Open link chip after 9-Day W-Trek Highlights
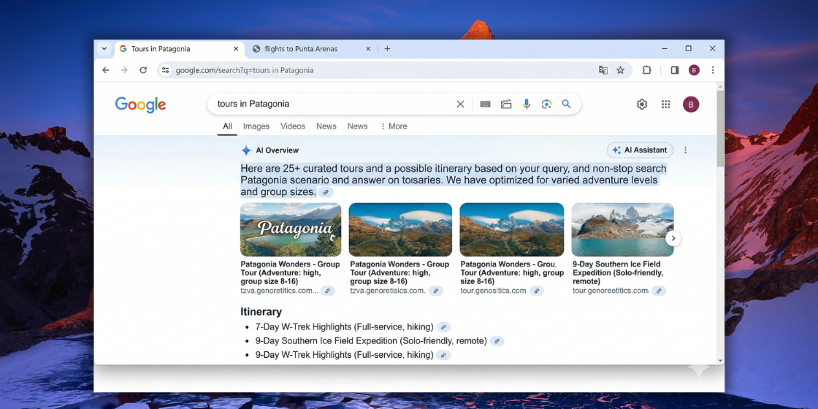Image resolution: width=818 pixels, height=409 pixels. 443,355
